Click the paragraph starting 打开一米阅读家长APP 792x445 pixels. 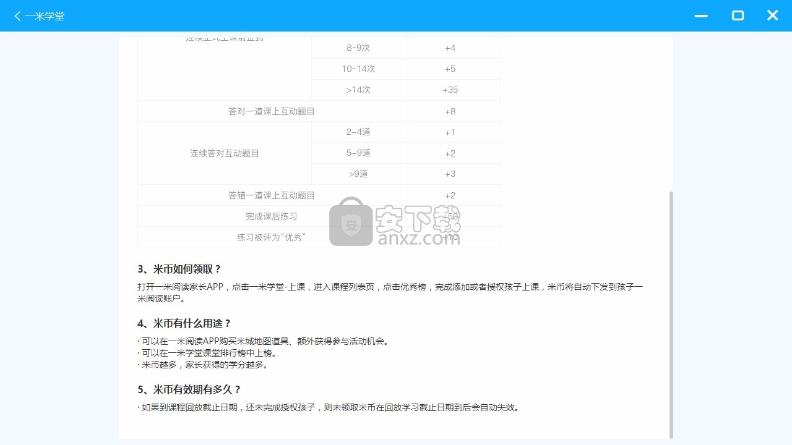pyautogui.click(x=390, y=293)
